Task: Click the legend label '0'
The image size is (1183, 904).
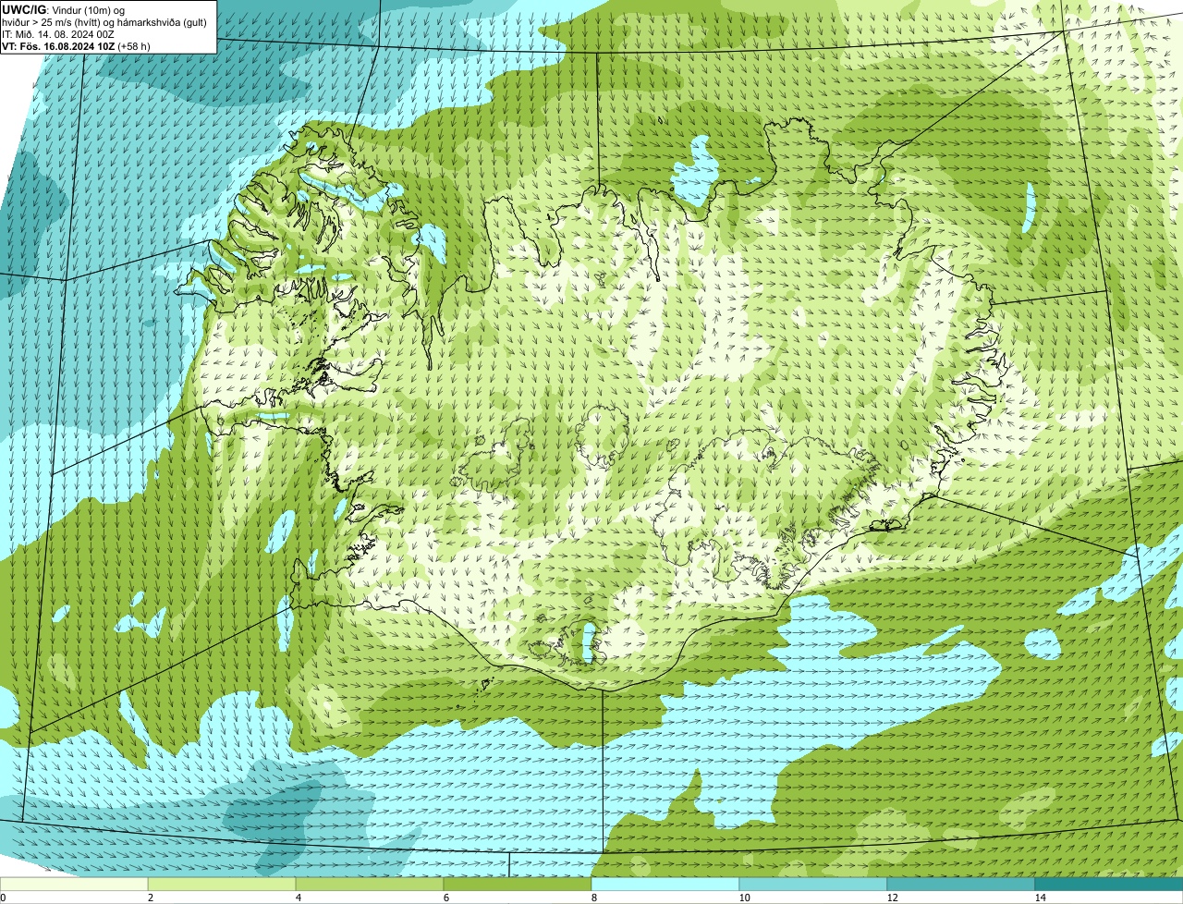Action: [3, 898]
